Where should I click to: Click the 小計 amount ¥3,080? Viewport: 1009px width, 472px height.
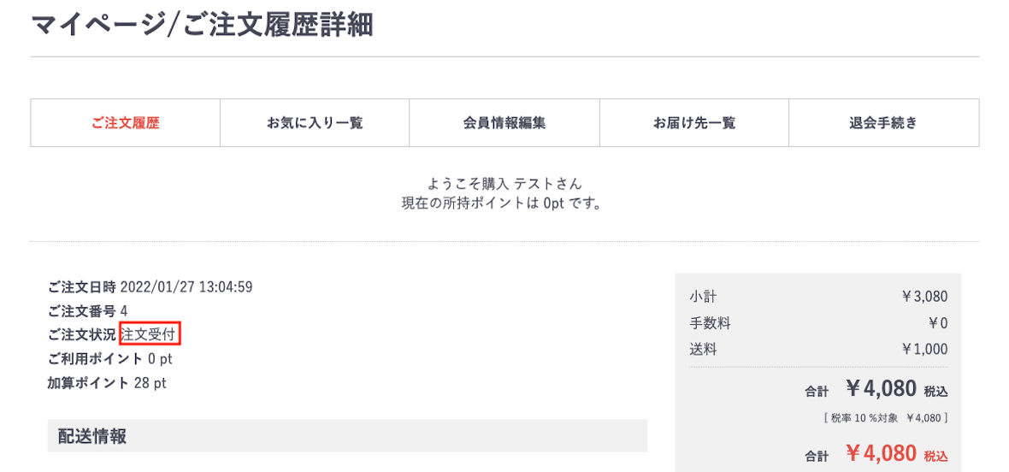(x=924, y=297)
